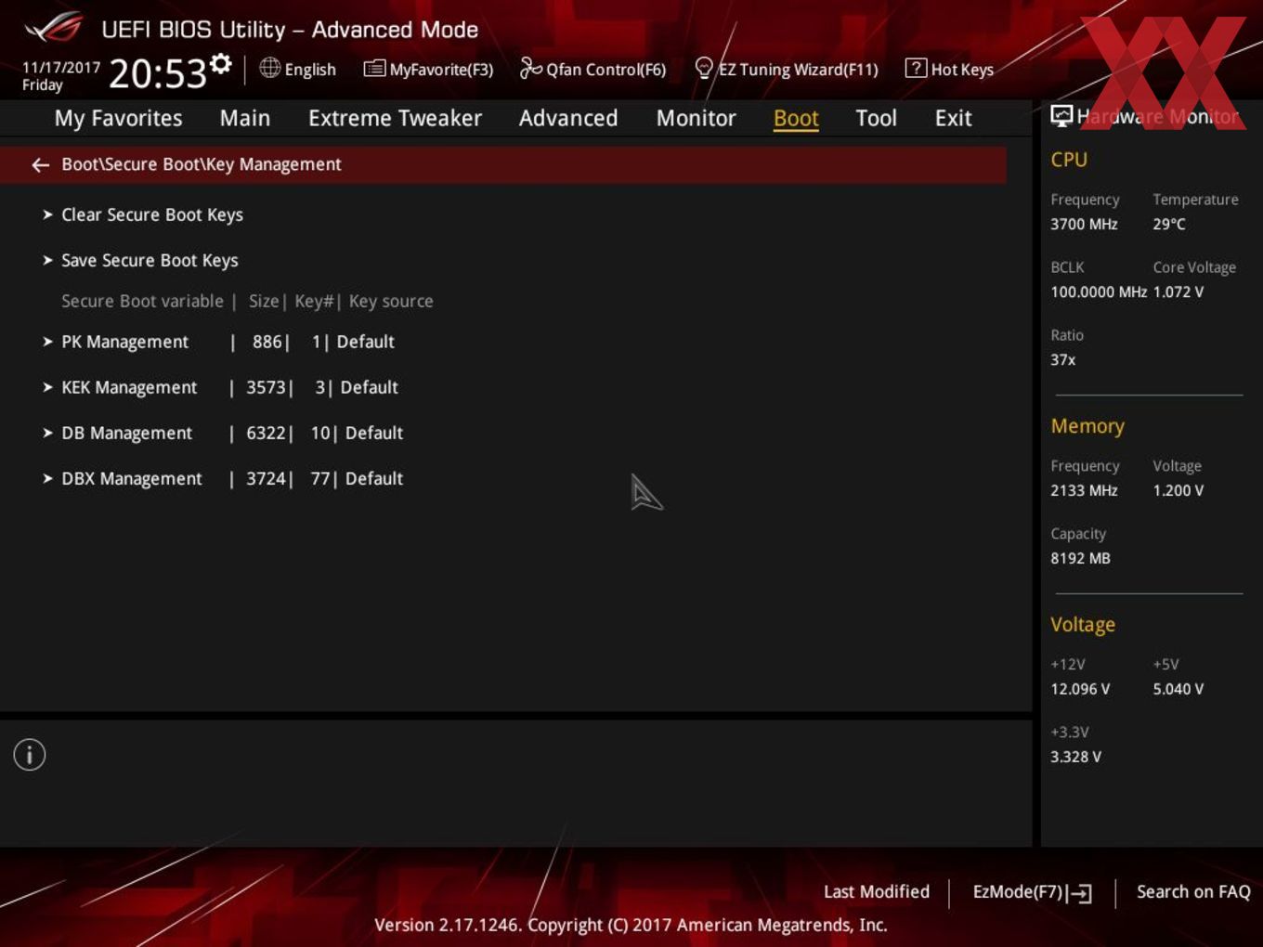Click +3.3V reading 3.328 V
Image resolution: width=1263 pixels, height=947 pixels.
(x=1075, y=757)
